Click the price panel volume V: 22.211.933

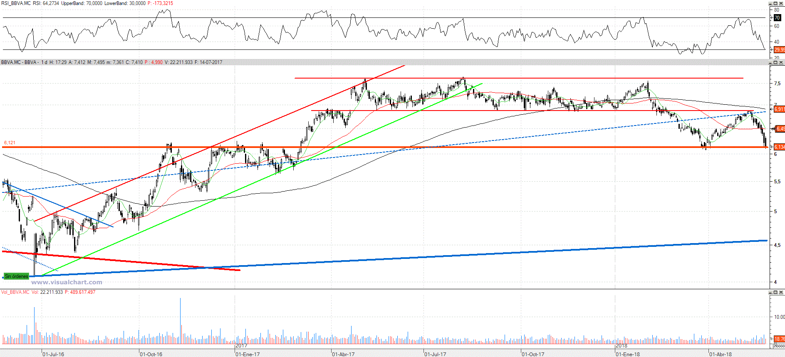click(x=179, y=62)
